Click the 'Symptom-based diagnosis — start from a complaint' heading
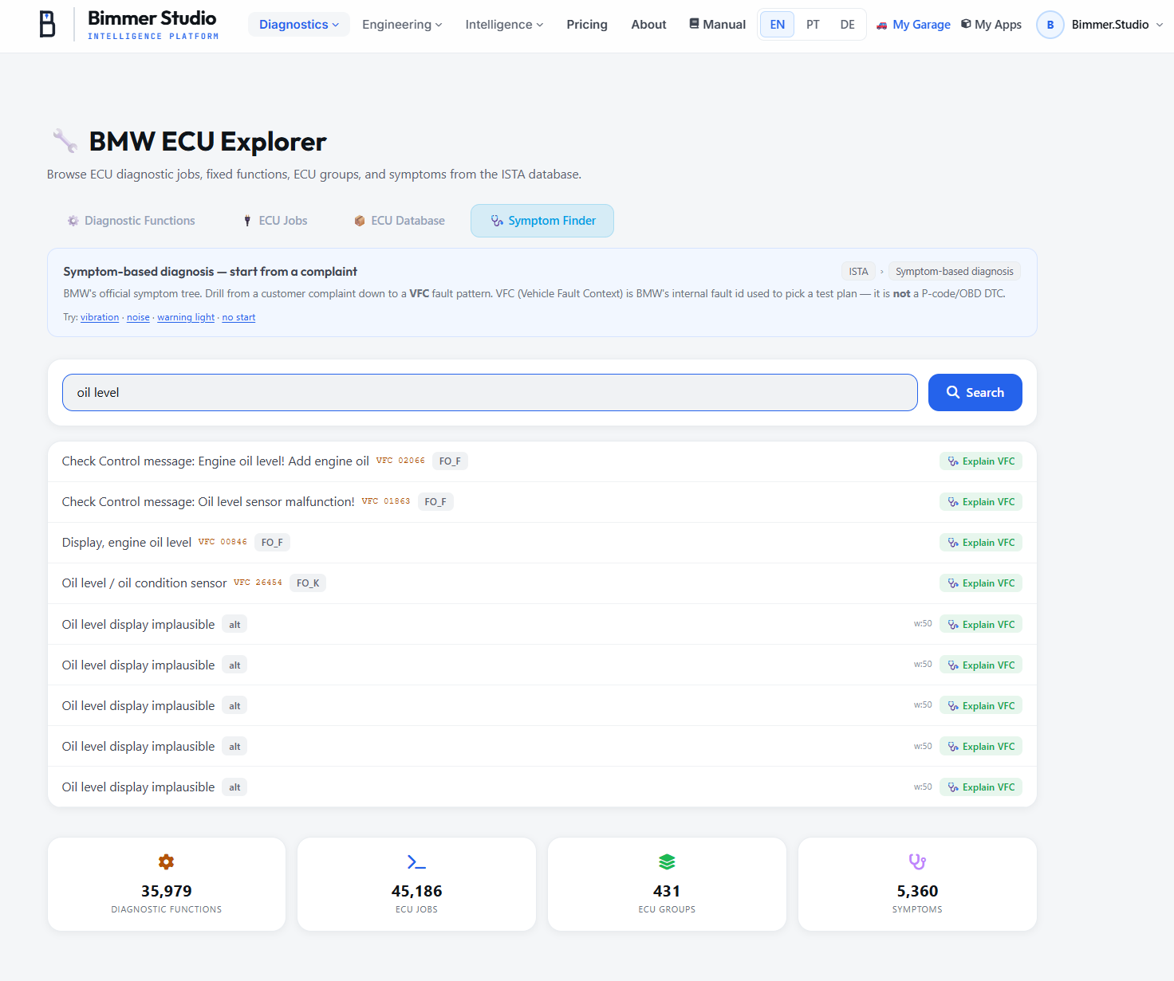 (x=211, y=272)
